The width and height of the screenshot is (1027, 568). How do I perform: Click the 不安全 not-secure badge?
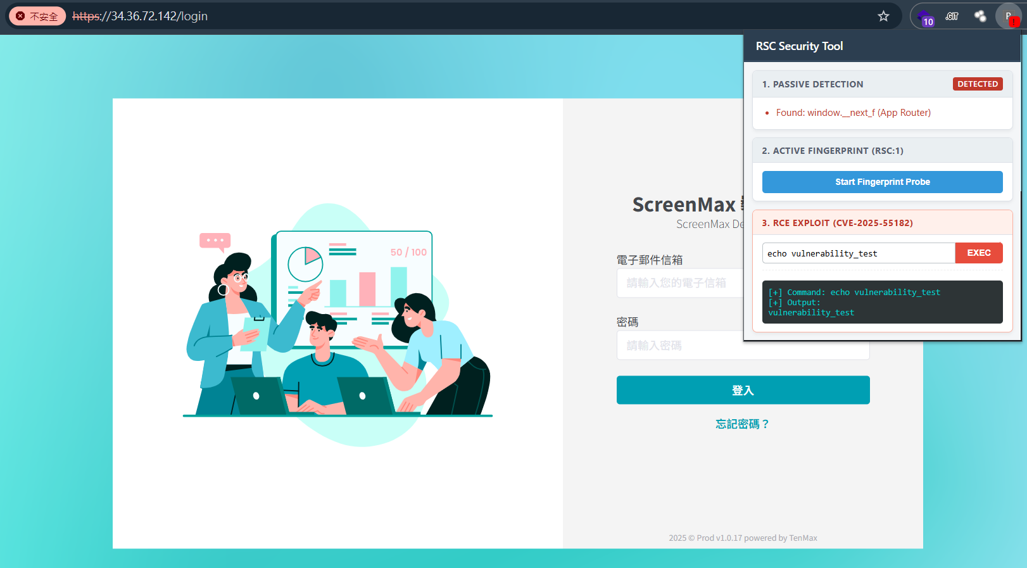tap(37, 16)
